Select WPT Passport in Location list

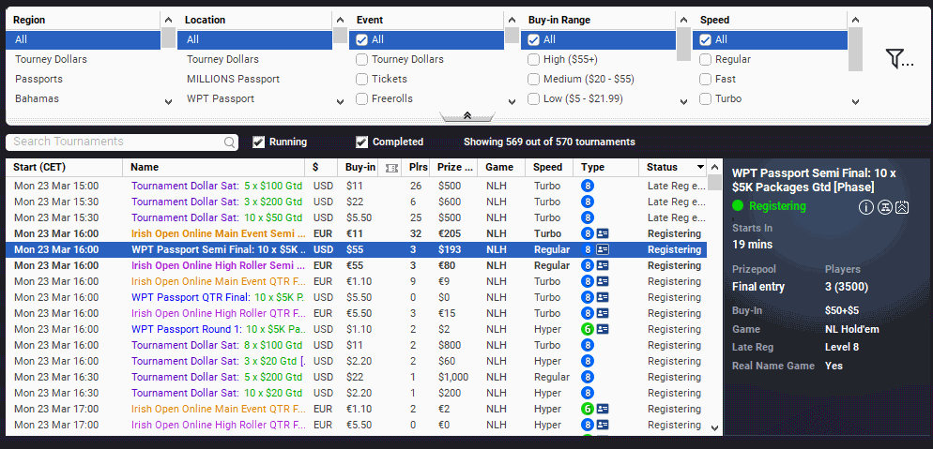tap(255, 98)
